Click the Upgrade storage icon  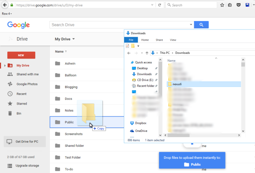click(10, 166)
